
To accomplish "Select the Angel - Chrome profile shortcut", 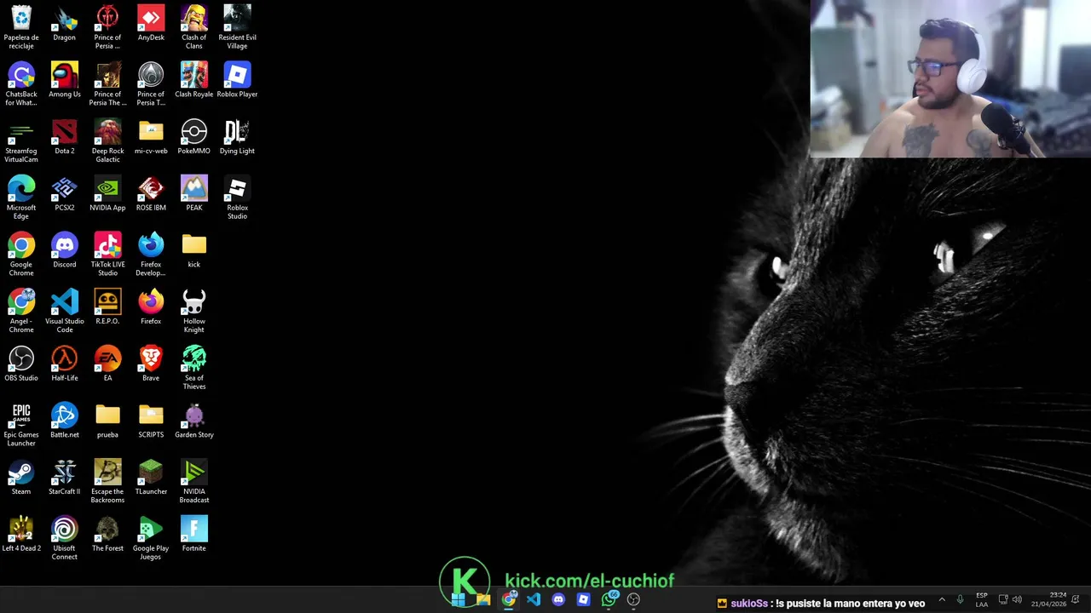I will (21, 312).
